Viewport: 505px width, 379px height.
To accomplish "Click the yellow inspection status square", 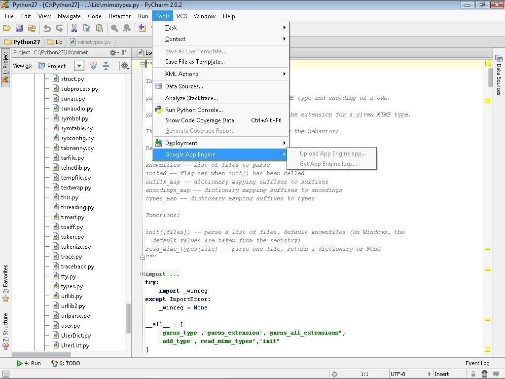I will click(488, 64).
